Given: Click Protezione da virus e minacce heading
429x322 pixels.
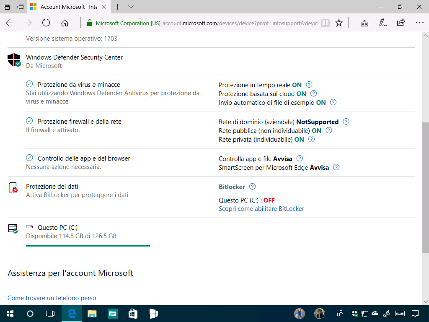Looking at the screenshot, I should [79, 85].
